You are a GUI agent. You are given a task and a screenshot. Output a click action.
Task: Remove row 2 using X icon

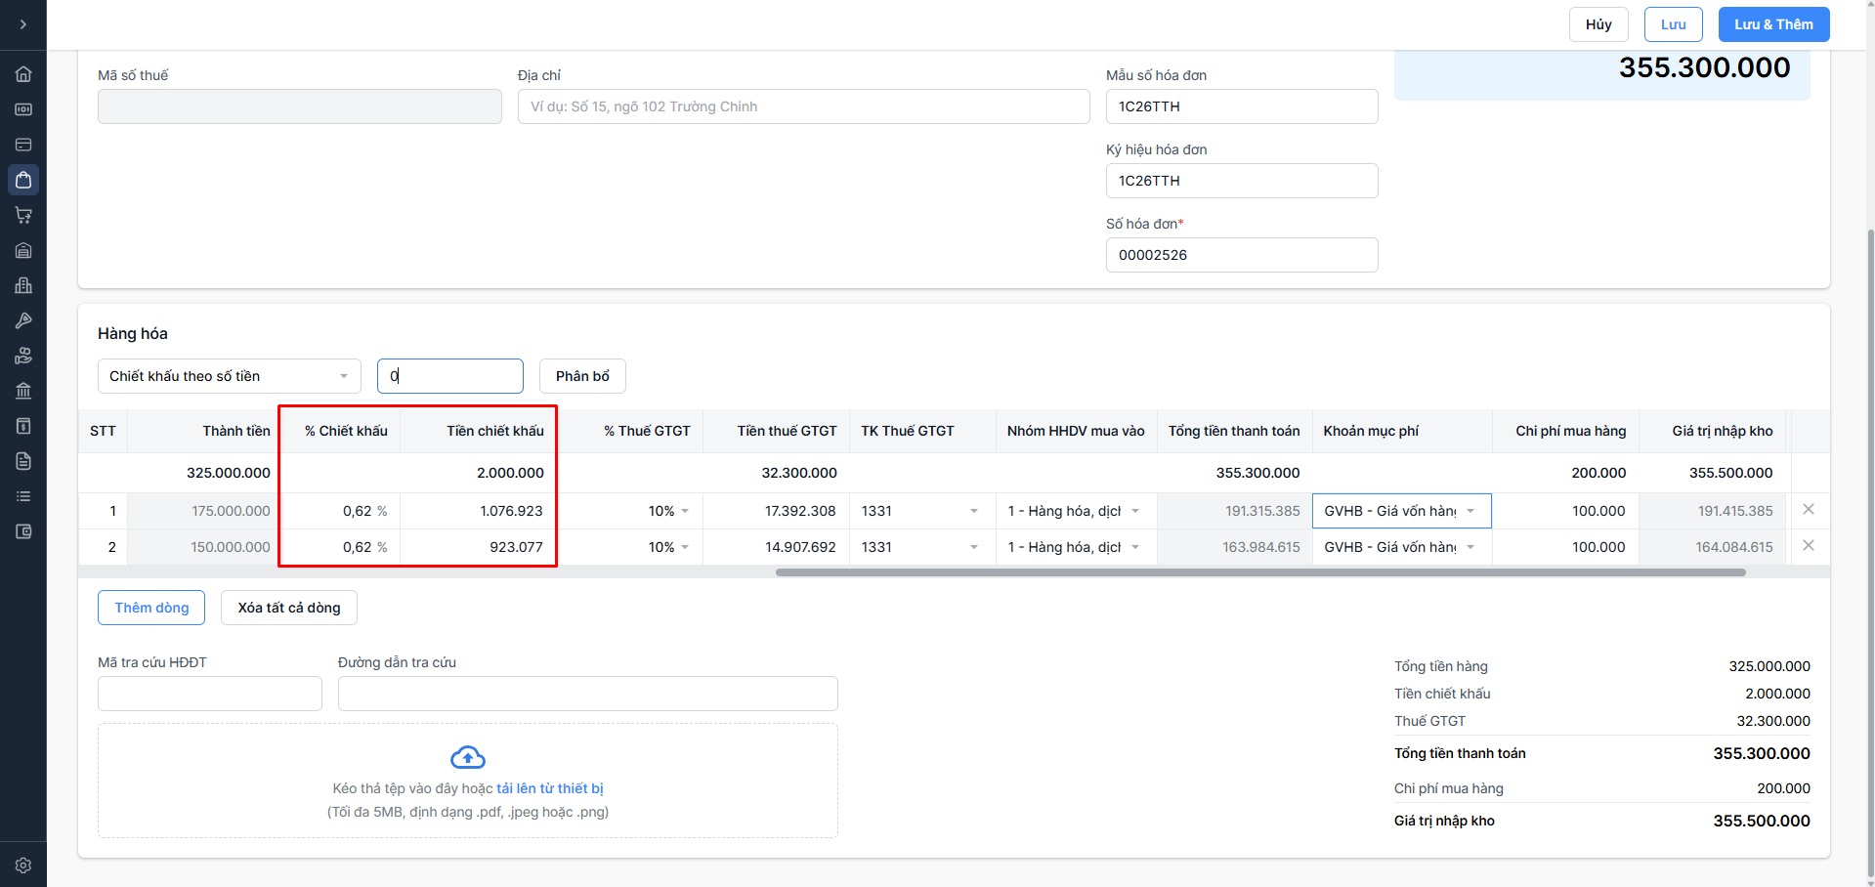click(x=1809, y=546)
